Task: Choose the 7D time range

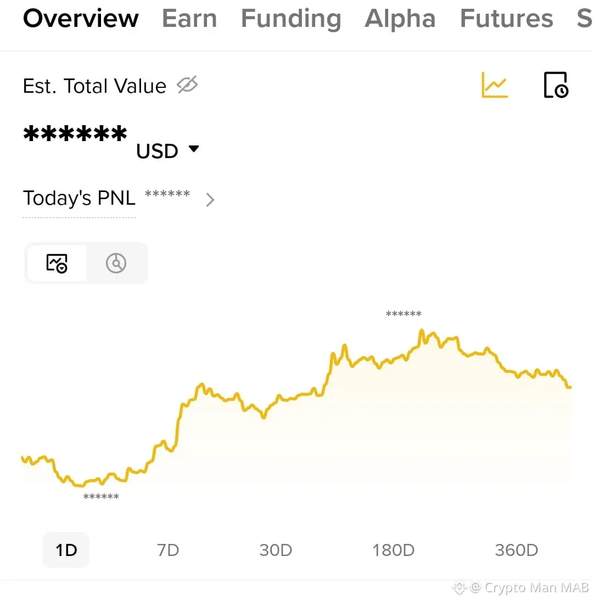Action: [x=168, y=550]
